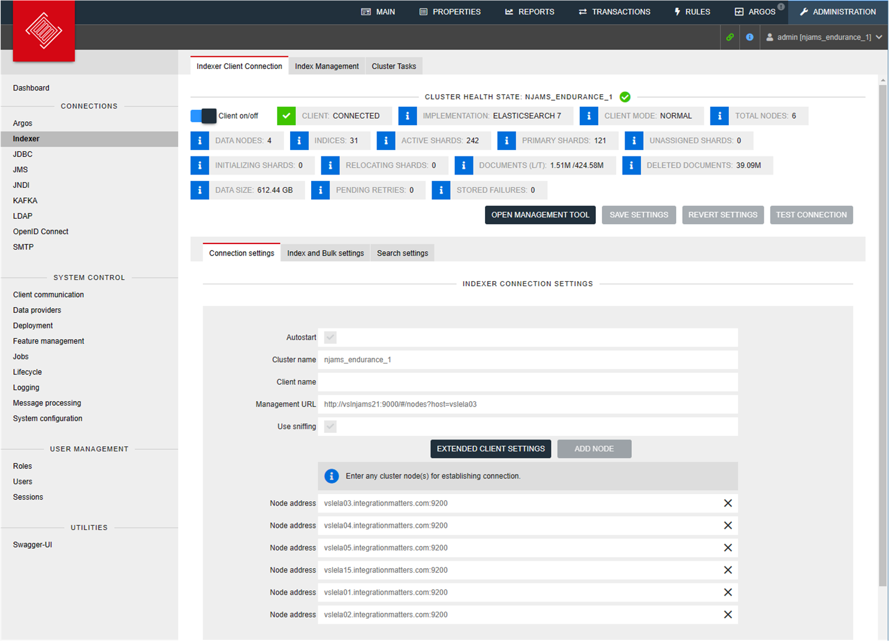889x641 pixels.
Task: Switch to Index Management tab
Action: point(327,66)
